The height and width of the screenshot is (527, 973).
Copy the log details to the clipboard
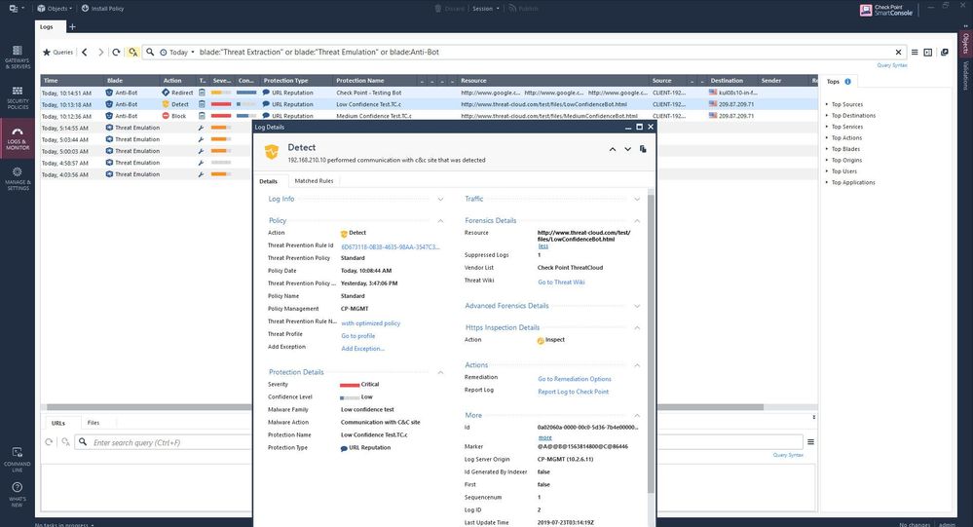[643, 149]
